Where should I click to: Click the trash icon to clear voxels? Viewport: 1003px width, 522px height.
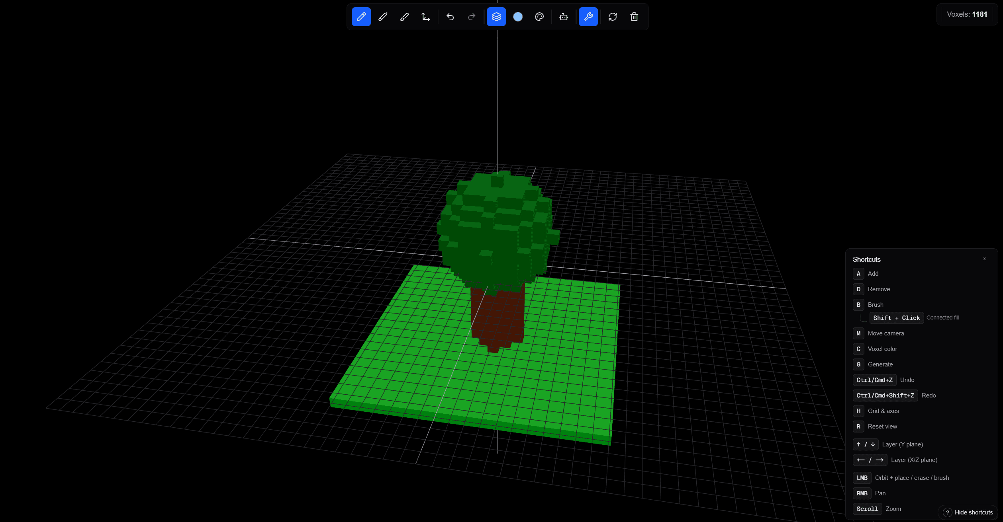tap(634, 17)
